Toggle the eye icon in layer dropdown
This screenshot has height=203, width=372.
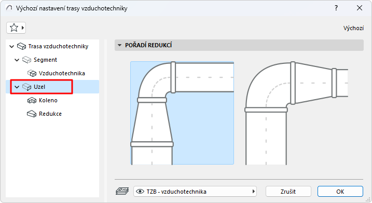pos(140,192)
